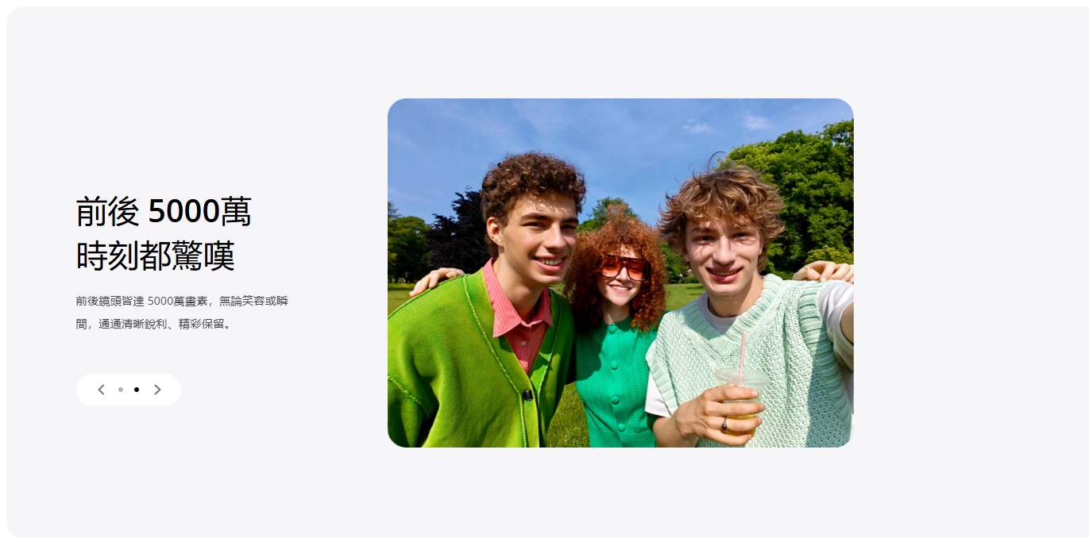This screenshot has height=538, width=1089.
Task: Advance carousel with right chevron arrow
Action: (x=157, y=390)
